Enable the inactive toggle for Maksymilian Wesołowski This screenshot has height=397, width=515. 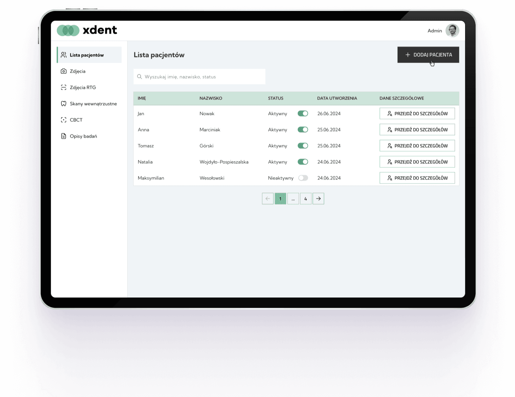pyautogui.click(x=303, y=178)
